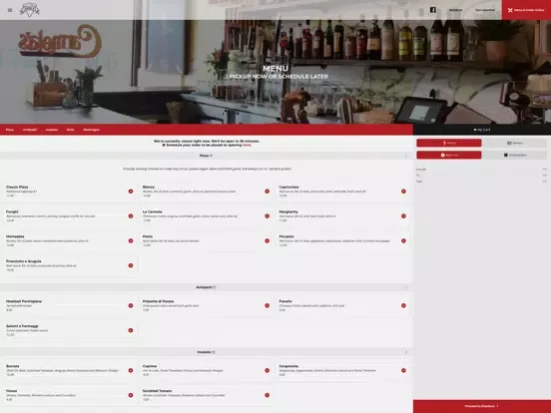Open the Facebook icon link
This screenshot has height=413, width=551.
click(x=433, y=10)
